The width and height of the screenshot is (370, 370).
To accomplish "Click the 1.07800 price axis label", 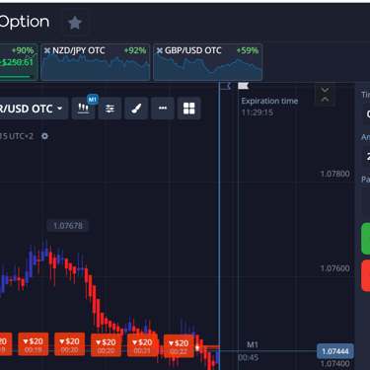I will click(334, 174).
